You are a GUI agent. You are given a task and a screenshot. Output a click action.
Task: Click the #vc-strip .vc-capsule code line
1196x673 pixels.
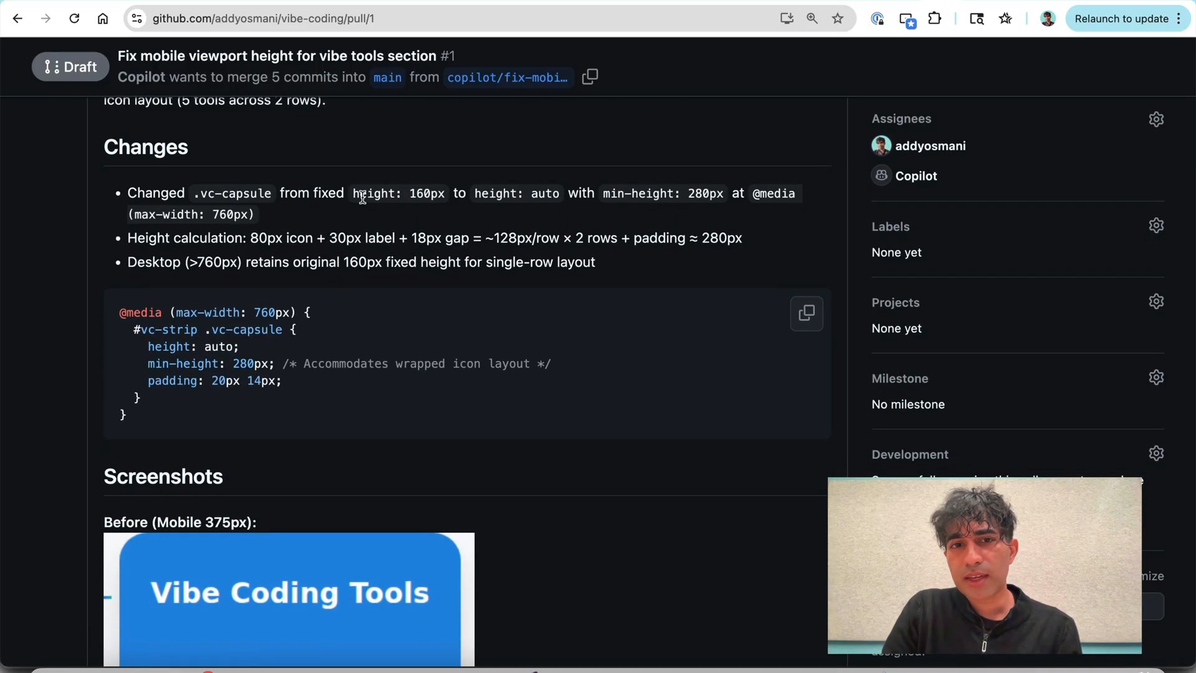tap(215, 330)
